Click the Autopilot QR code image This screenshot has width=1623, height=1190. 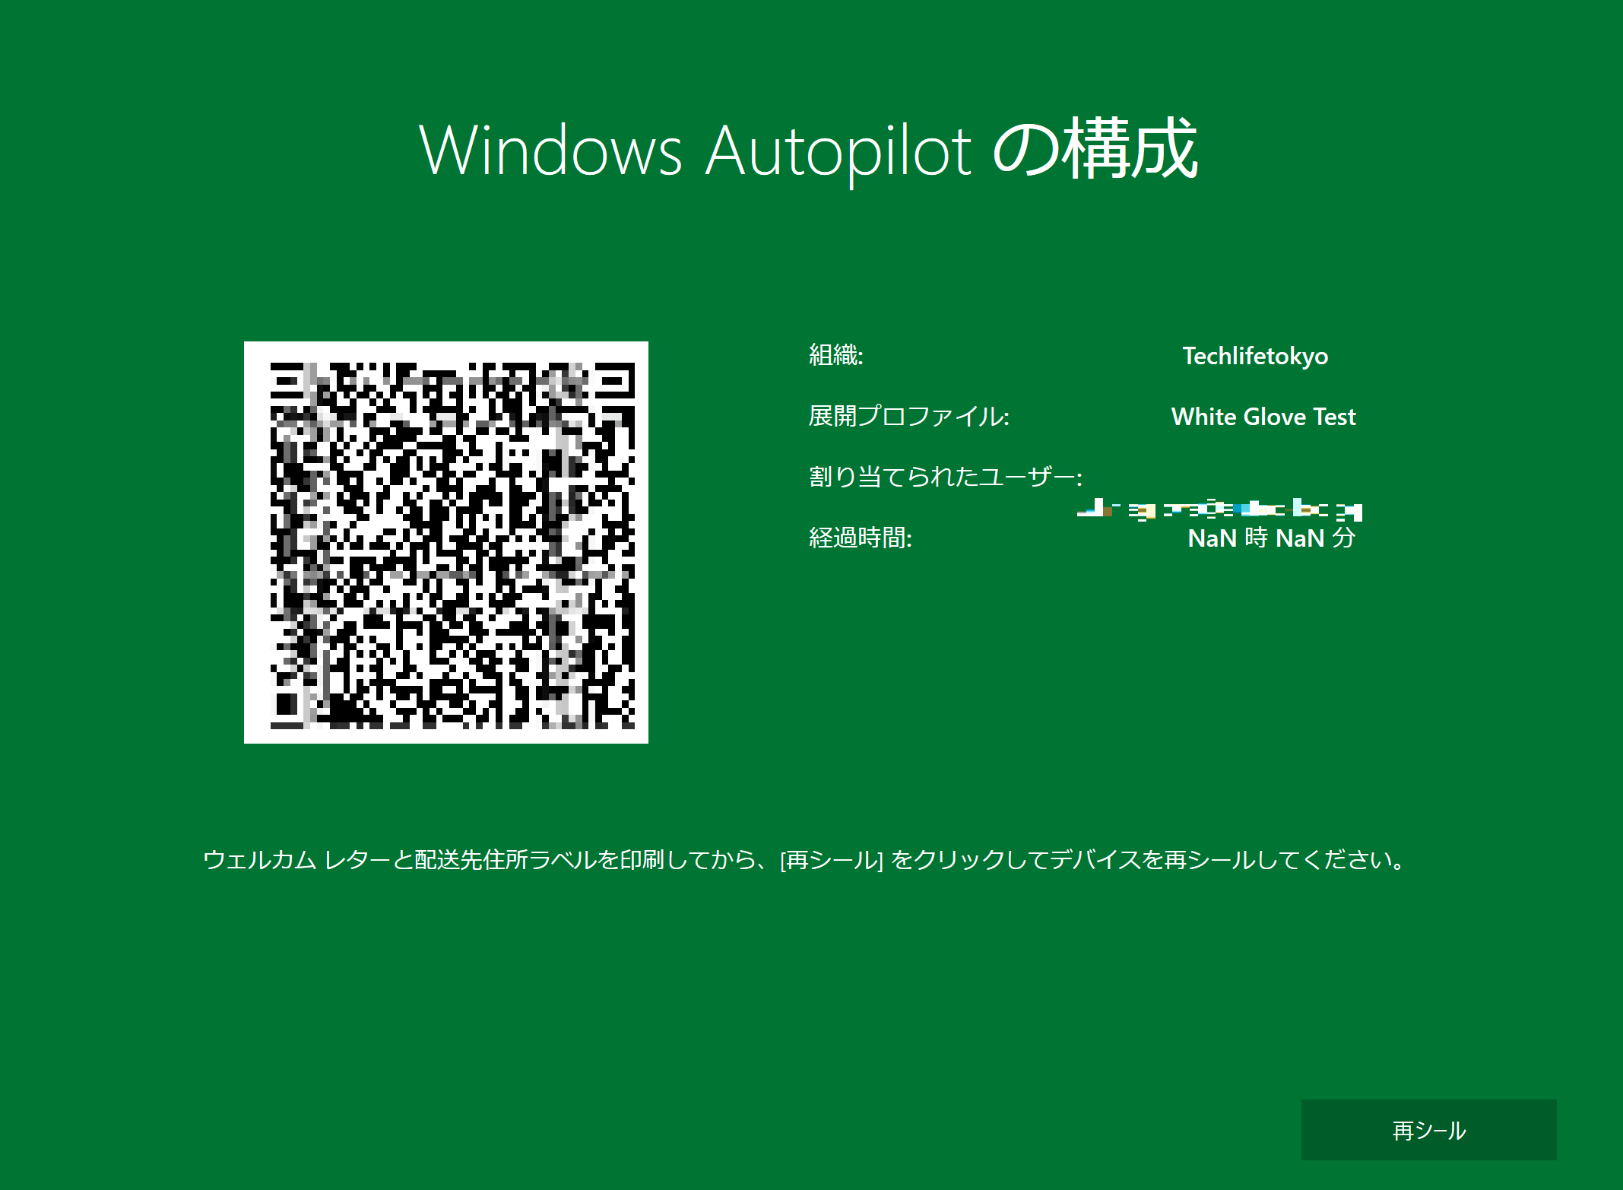click(x=446, y=544)
